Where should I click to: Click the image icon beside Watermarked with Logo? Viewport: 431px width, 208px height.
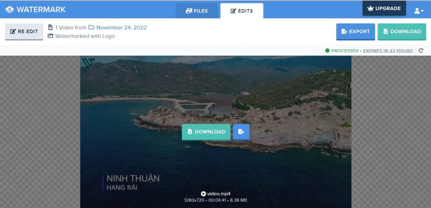tap(51, 36)
